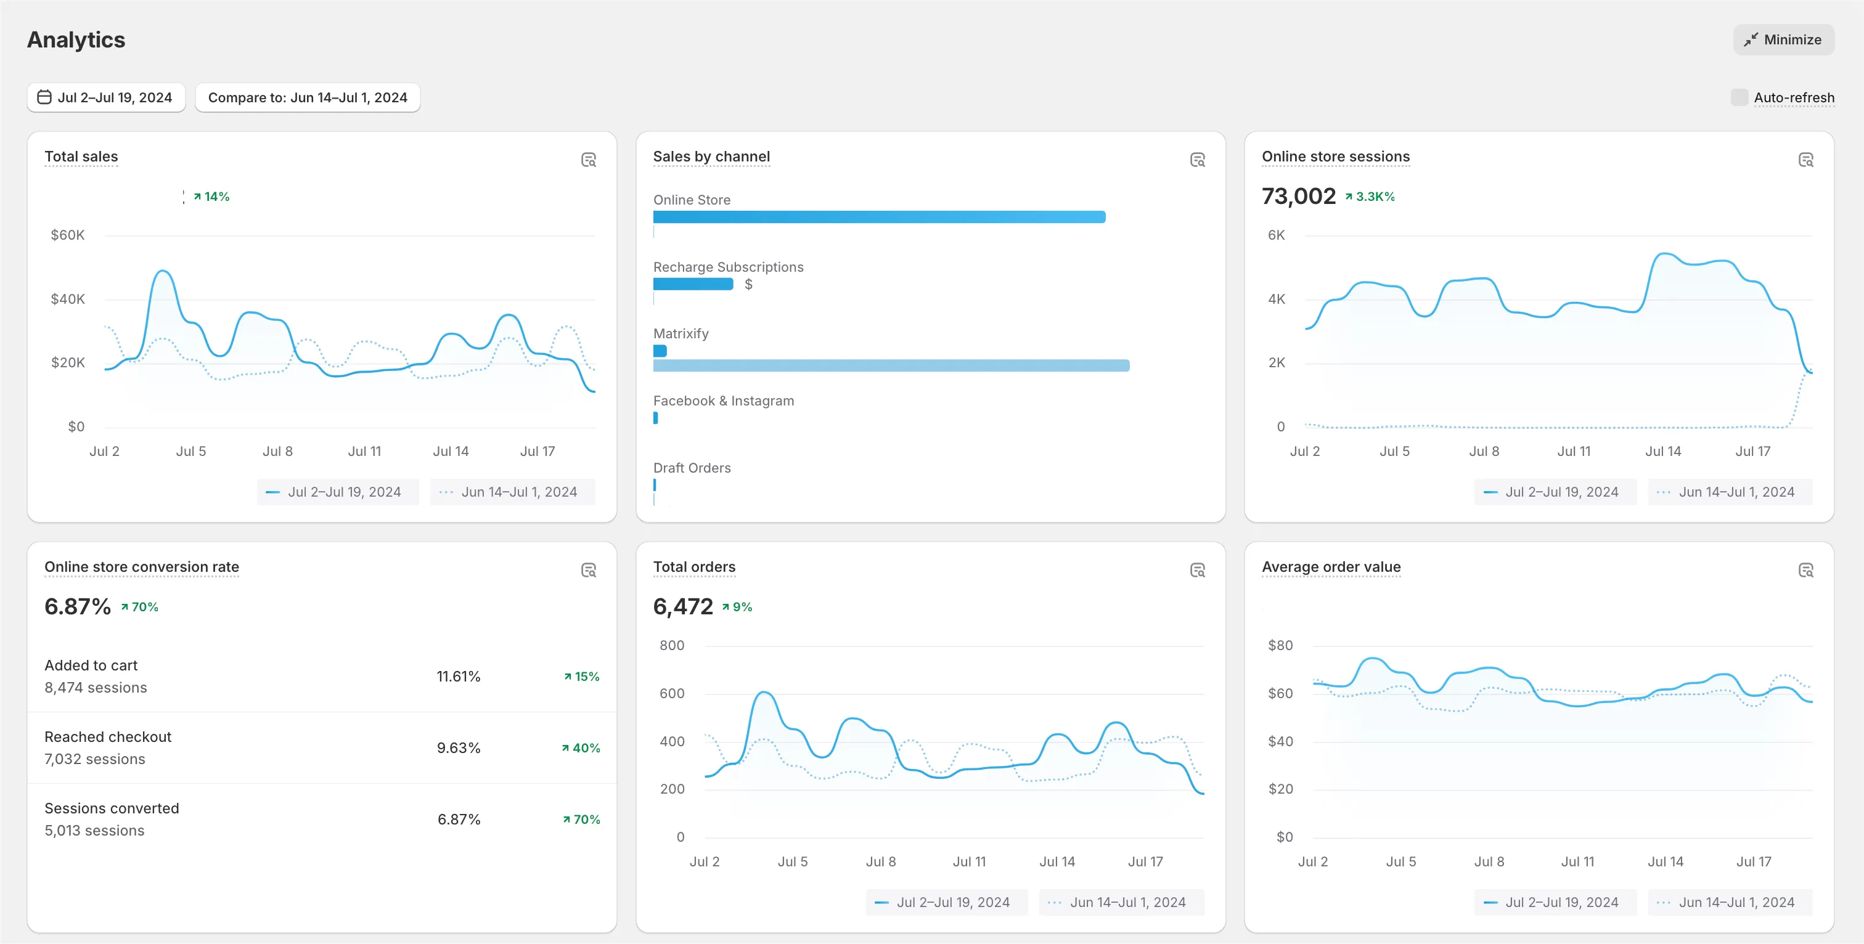
Task: Open the Jul 2–Jul 19, 2024 date range dropdown
Action: point(107,97)
